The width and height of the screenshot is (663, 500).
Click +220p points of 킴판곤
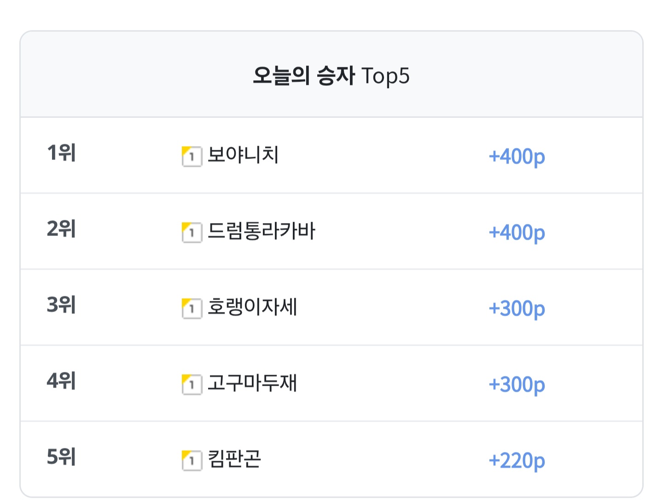(517, 461)
